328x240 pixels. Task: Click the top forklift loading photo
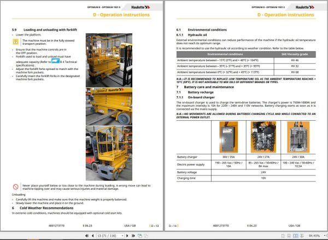click(109, 60)
